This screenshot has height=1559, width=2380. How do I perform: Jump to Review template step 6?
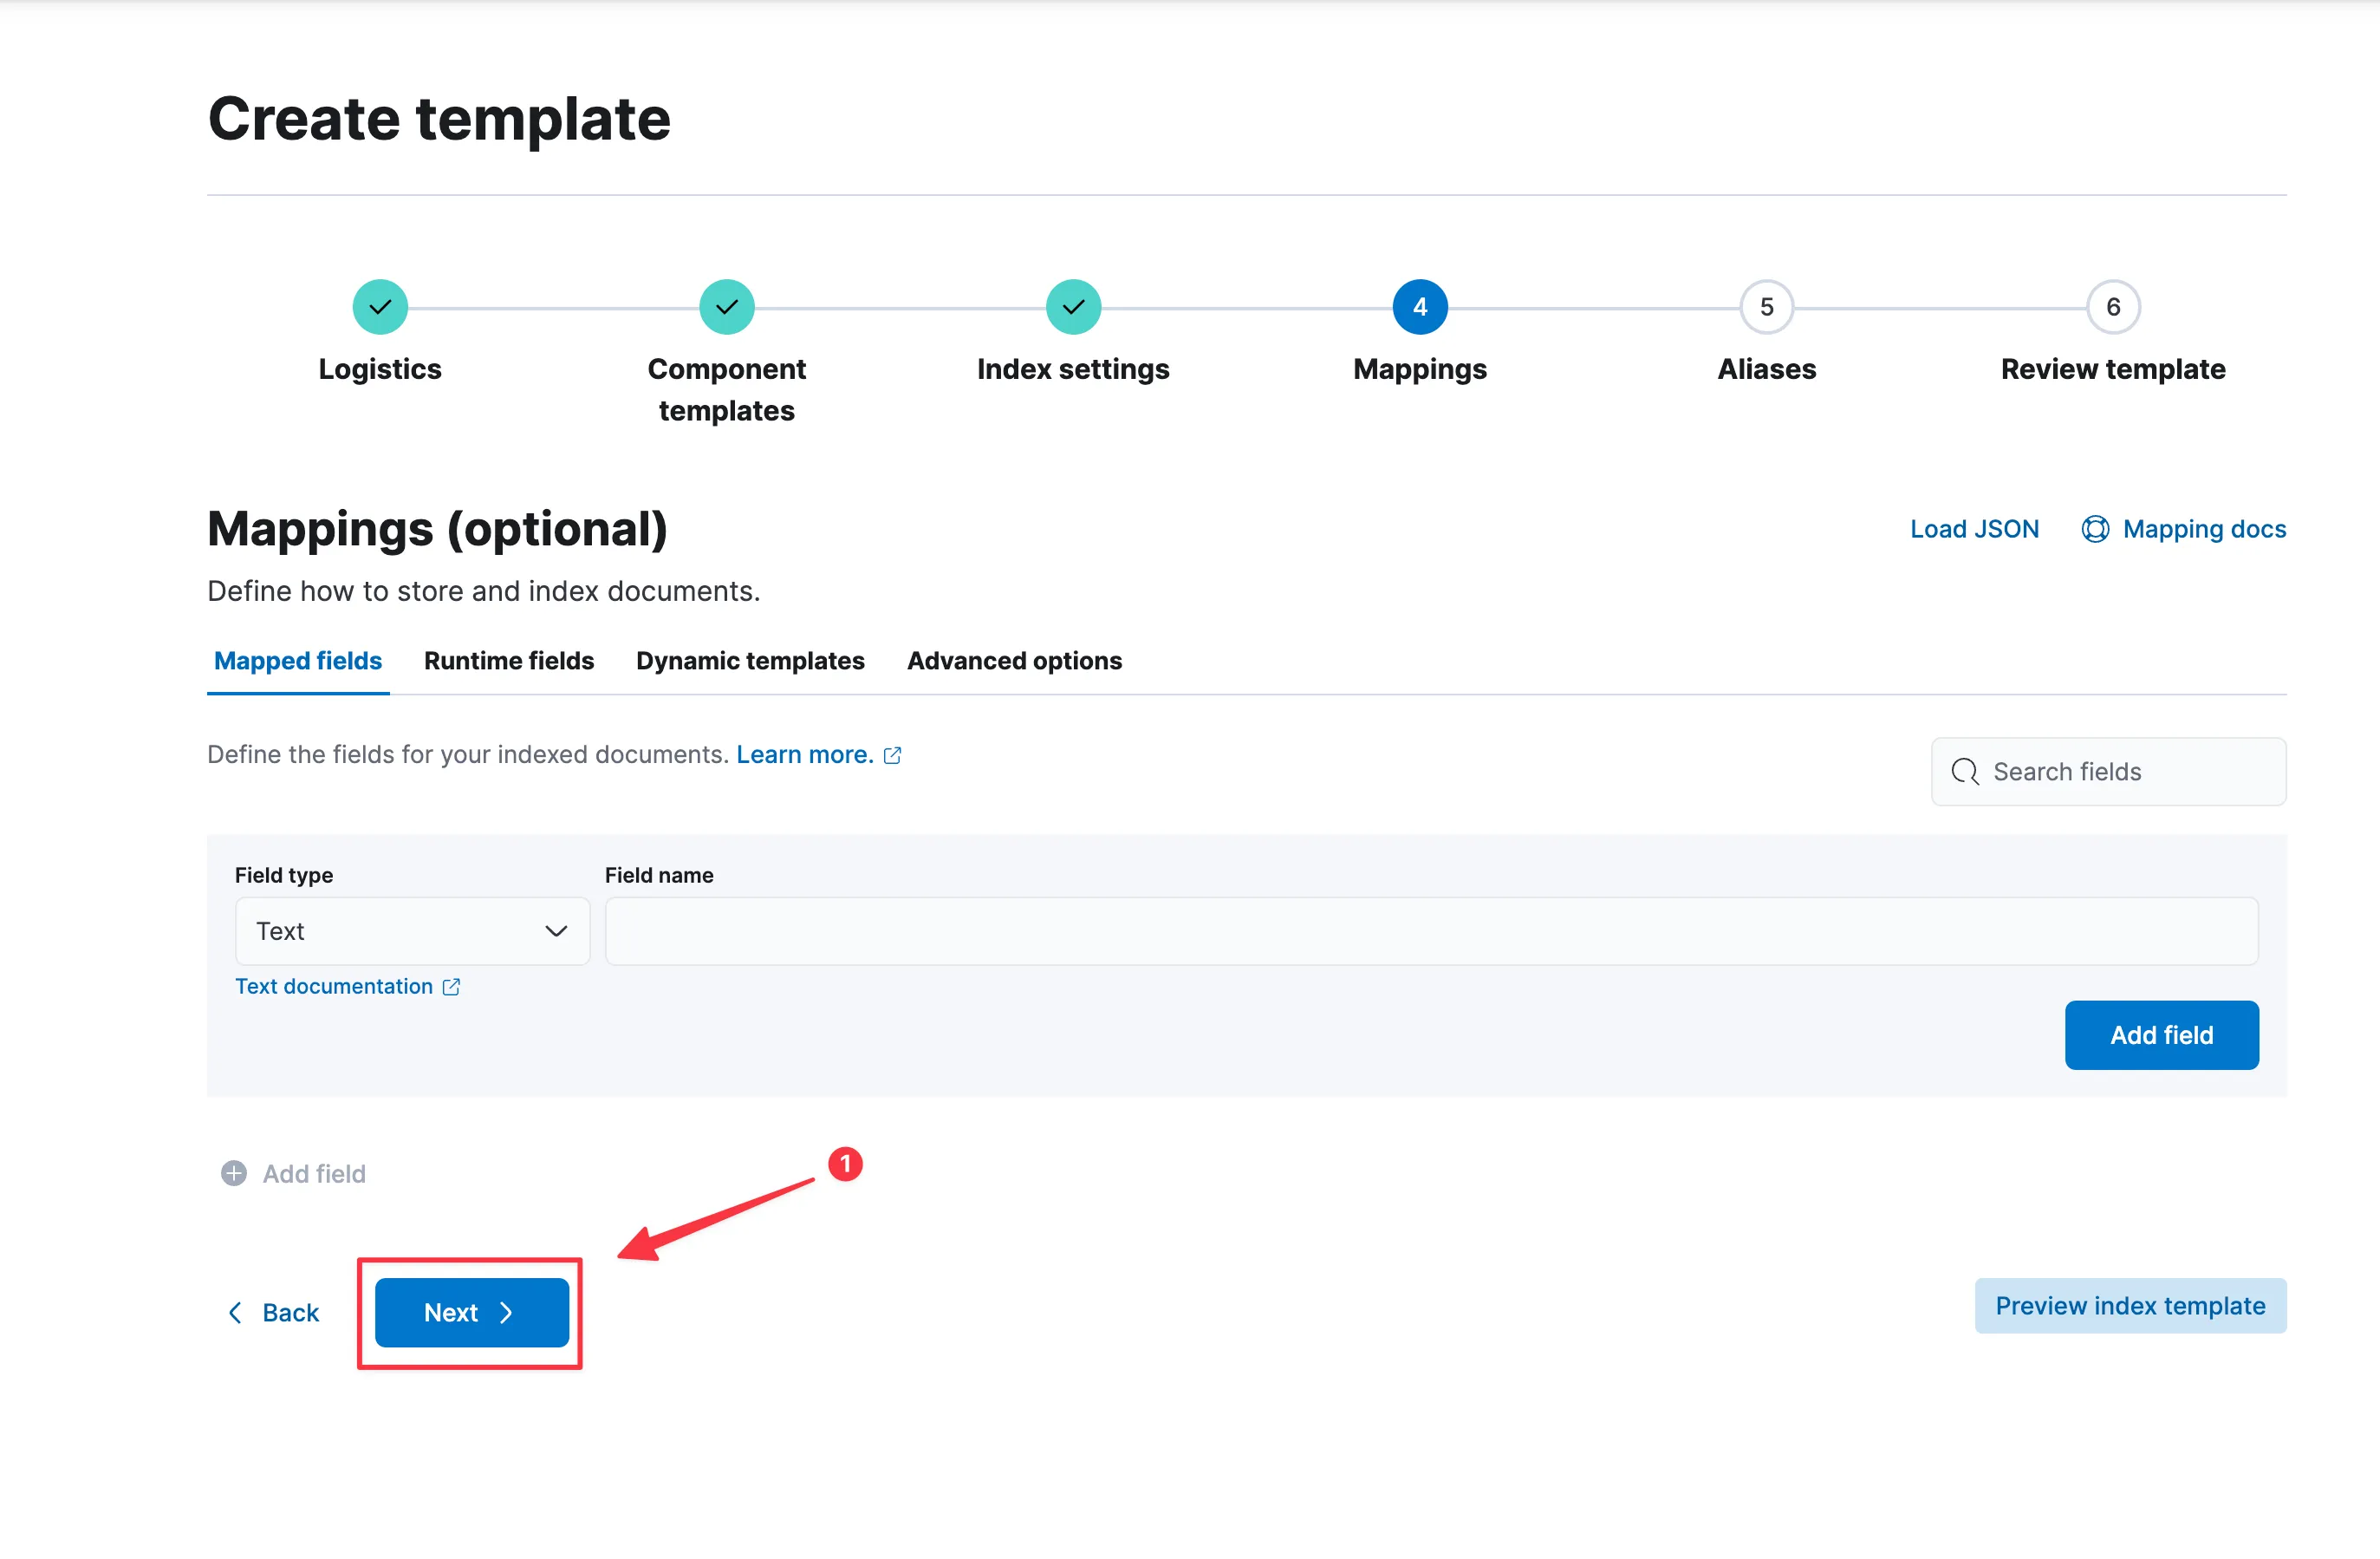pos(2112,307)
